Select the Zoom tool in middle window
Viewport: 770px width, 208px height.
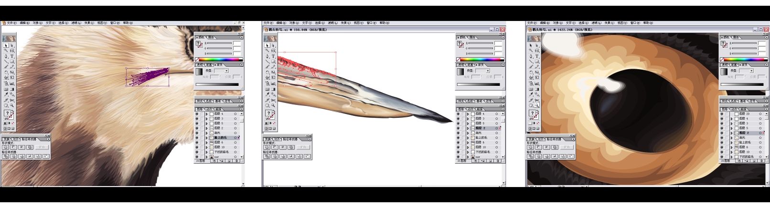[274, 105]
